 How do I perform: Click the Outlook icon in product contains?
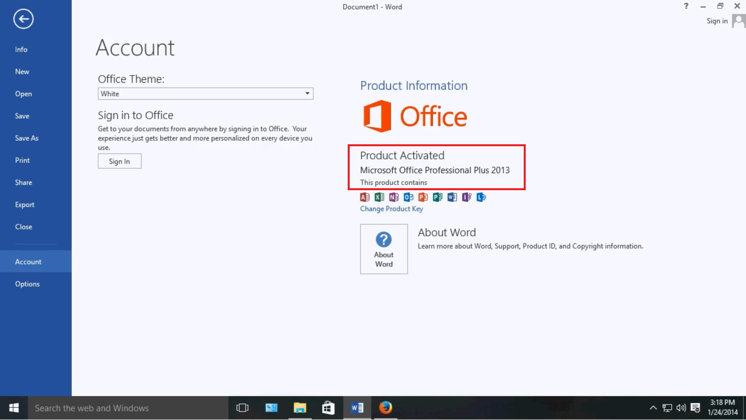408,197
